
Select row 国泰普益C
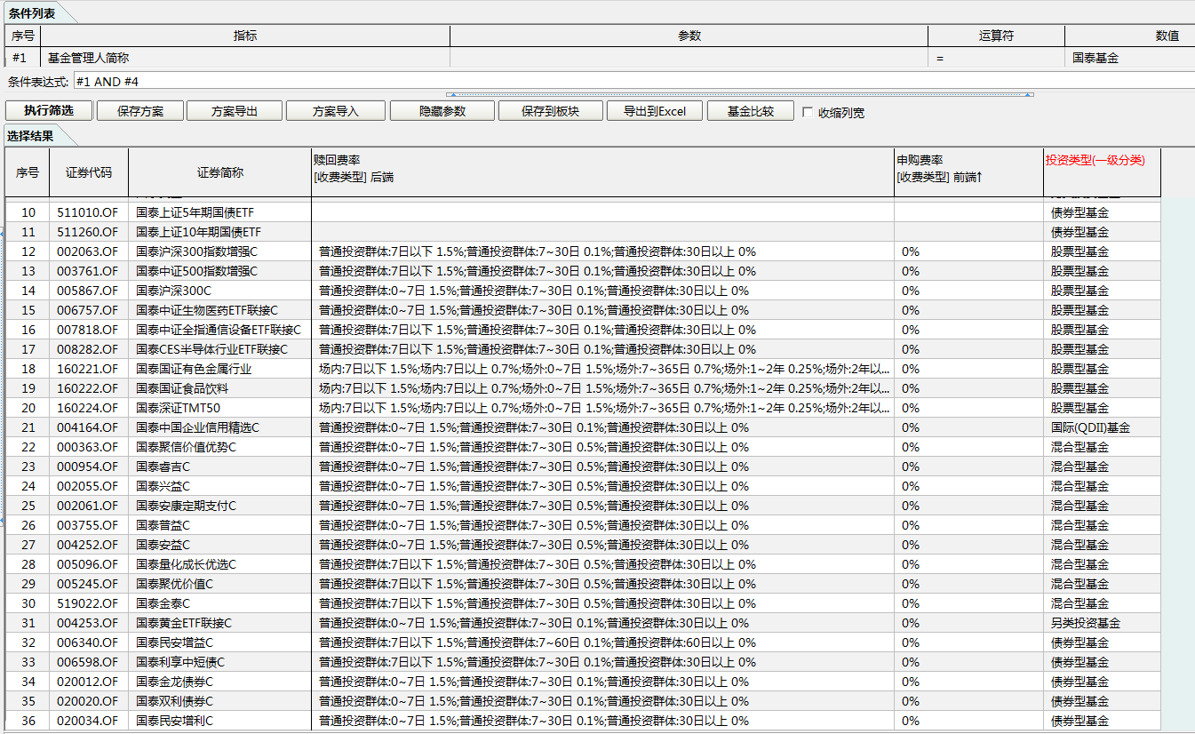point(583,525)
